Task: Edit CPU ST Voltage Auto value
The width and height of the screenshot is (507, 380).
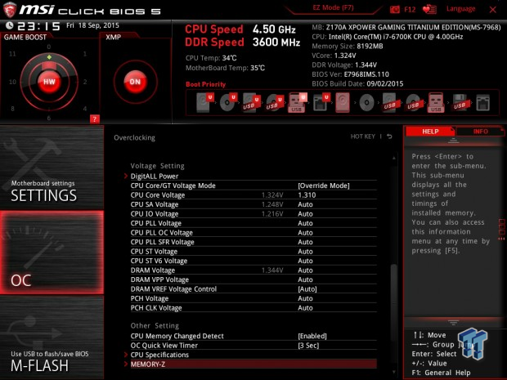Action: click(x=305, y=251)
